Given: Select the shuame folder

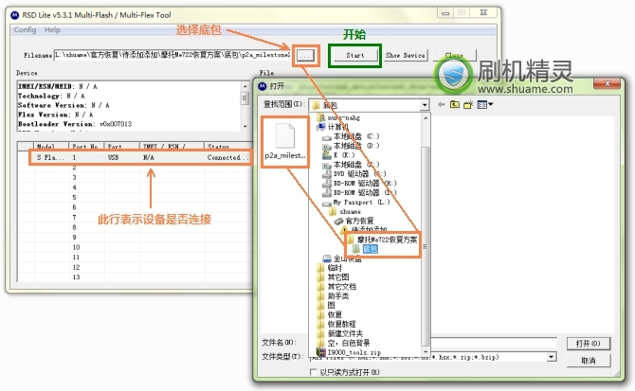Looking at the screenshot, I should click(344, 211).
